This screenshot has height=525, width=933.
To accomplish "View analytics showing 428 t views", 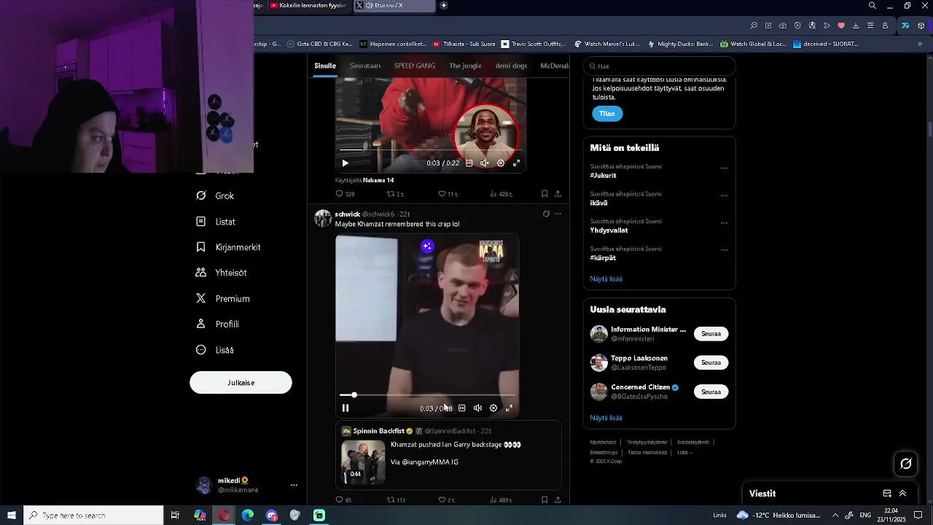I will (501, 194).
